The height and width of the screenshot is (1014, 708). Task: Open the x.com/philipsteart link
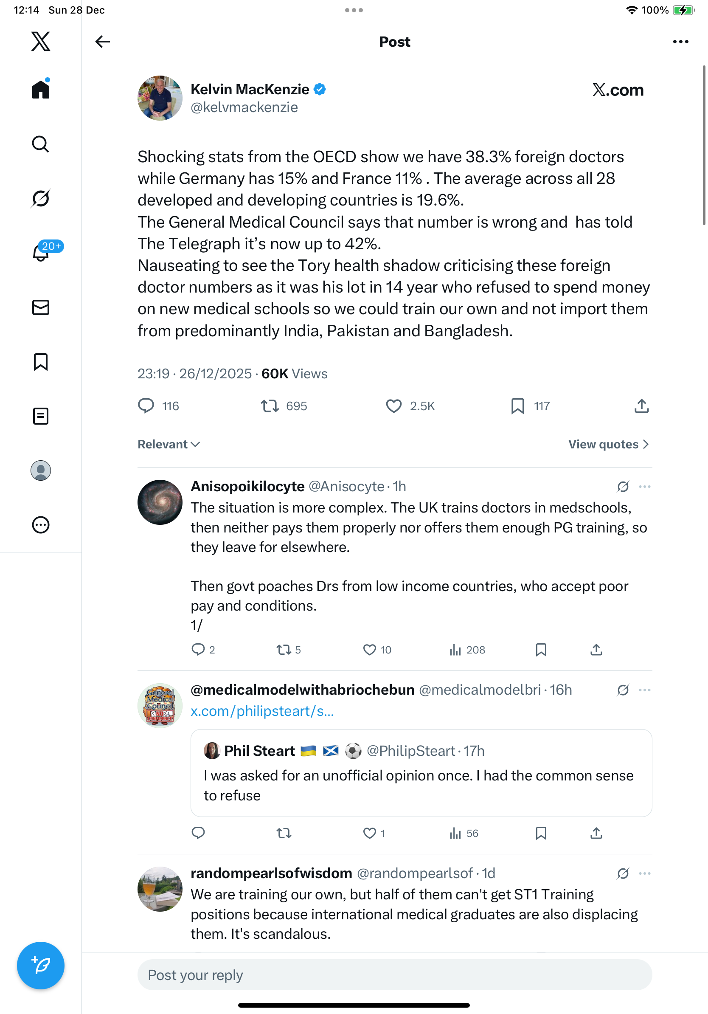(262, 711)
